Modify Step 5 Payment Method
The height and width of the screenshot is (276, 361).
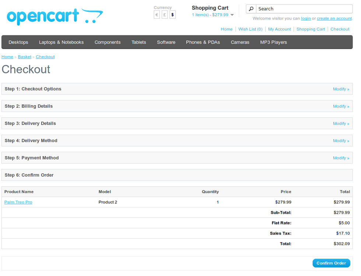341,158
